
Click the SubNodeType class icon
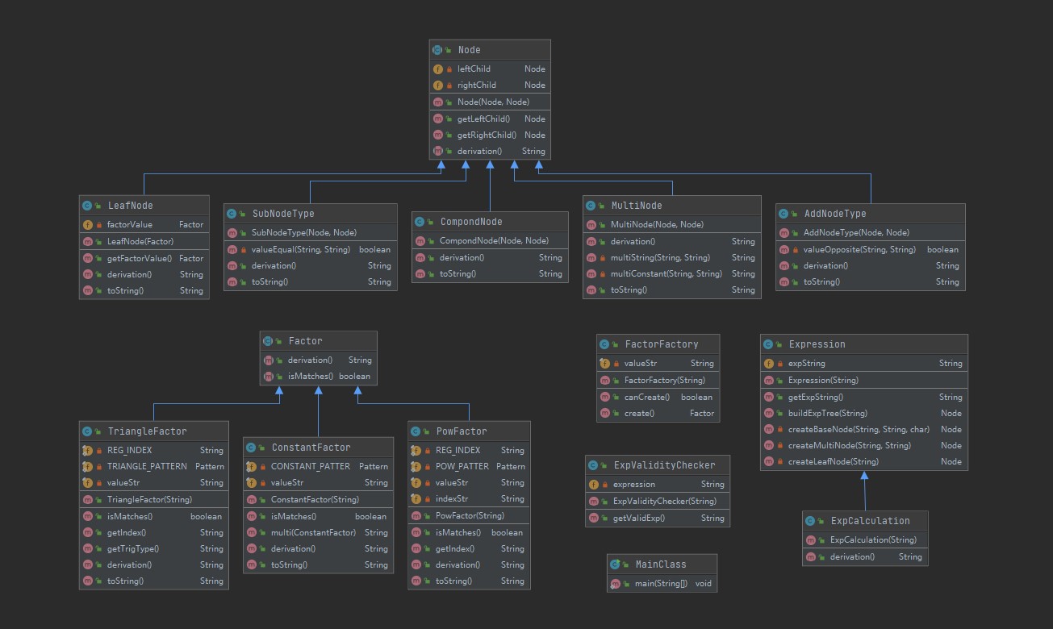pos(232,214)
